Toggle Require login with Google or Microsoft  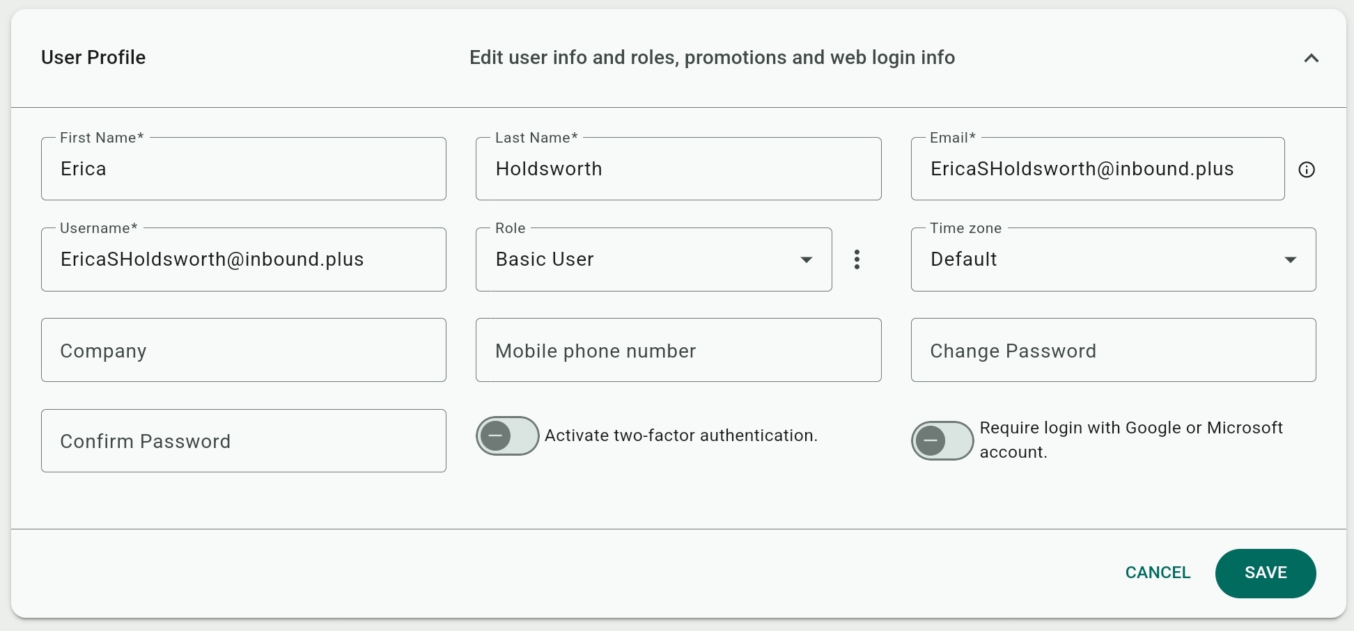[942, 440]
